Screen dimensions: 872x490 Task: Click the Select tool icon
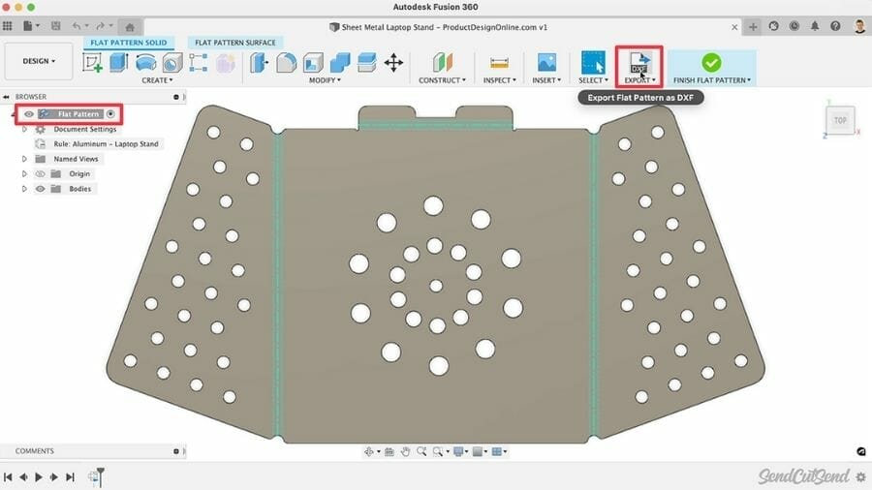coord(593,62)
